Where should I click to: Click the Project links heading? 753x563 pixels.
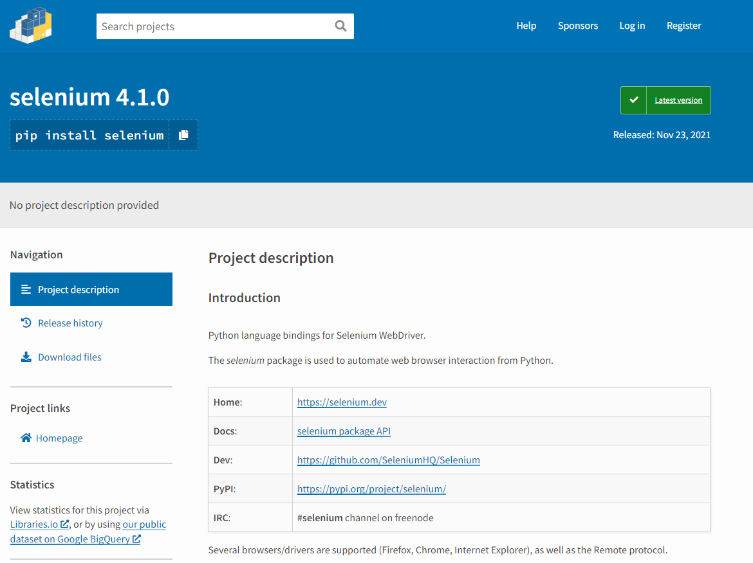click(41, 408)
